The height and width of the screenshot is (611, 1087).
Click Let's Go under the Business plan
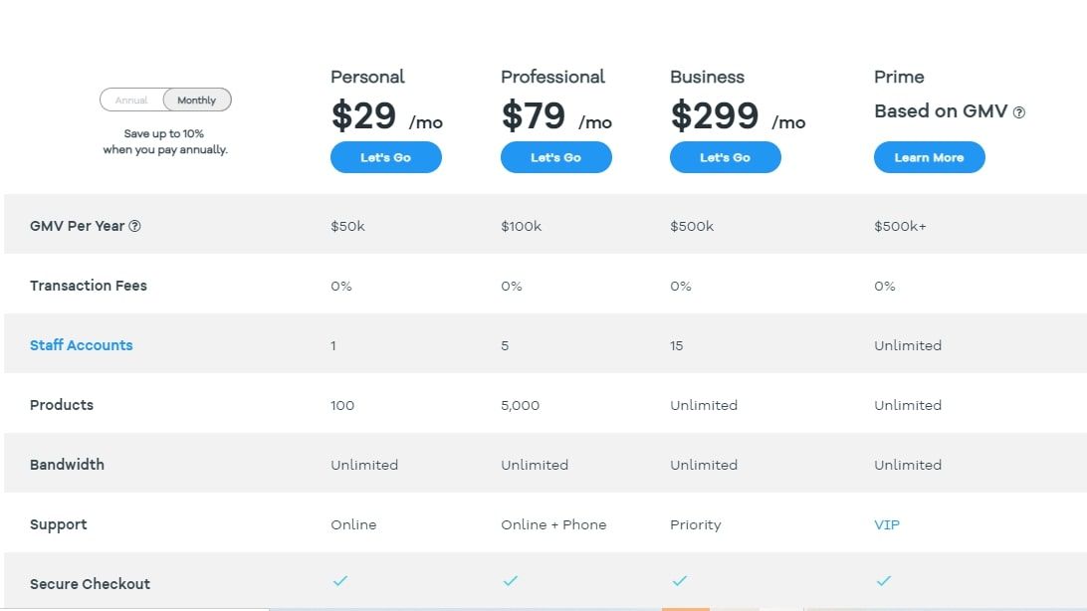(x=725, y=157)
